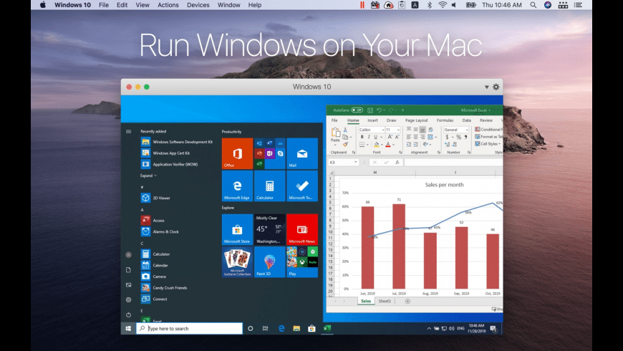Screen dimensions: 623x351
Task: Apply Italic formatting in Excel
Action: 368,137
